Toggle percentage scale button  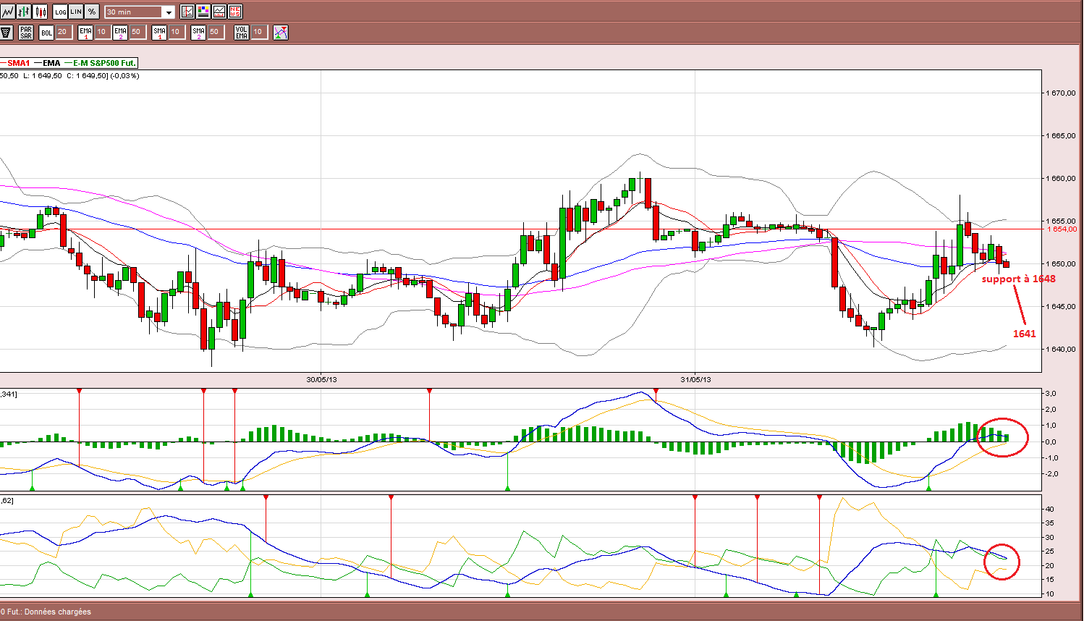point(92,12)
